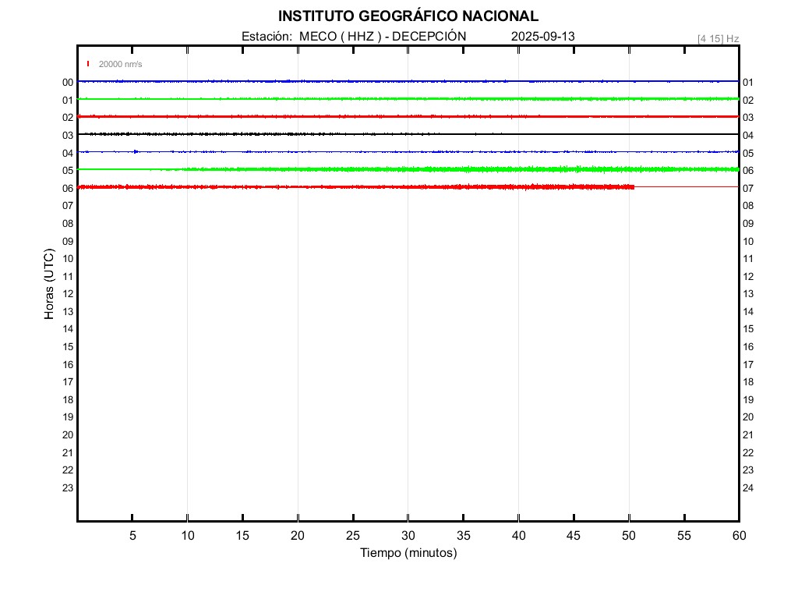The height and width of the screenshot is (599, 798).
Task: Click the thick red trace for hour 06
Action: point(355,187)
